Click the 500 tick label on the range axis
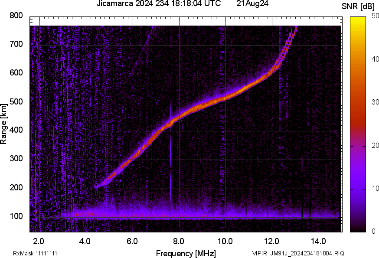379x258 pixels. 16,101
